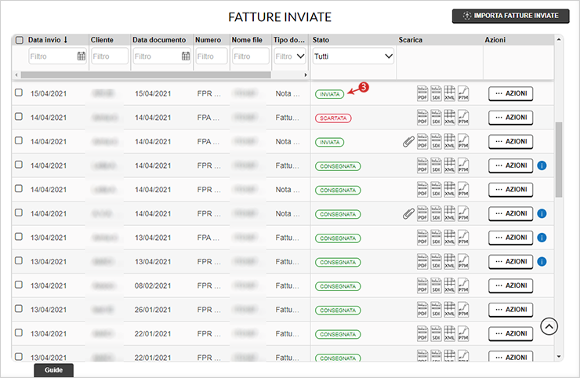The image size is (580, 378).
Task: Open paperclip attachment on 14/04 INVIATA row
Action: [x=408, y=142]
